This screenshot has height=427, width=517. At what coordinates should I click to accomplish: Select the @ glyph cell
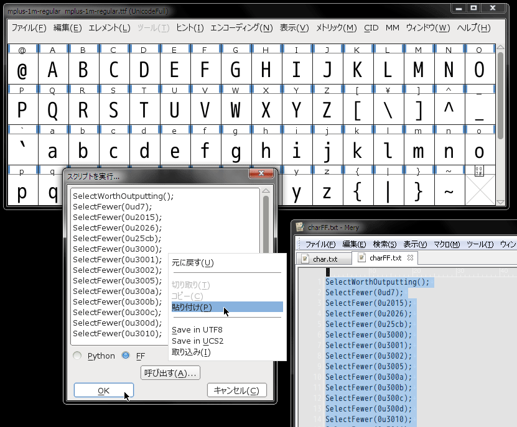pyautogui.click(x=22, y=68)
